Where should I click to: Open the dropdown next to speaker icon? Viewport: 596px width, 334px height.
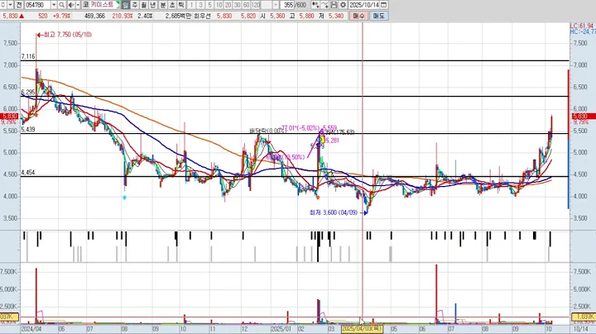(78, 5)
